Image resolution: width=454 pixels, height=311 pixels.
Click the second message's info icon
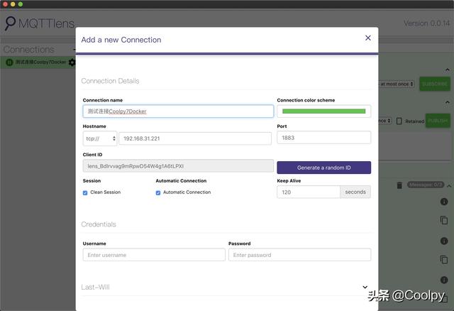pyautogui.click(x=444, y=241)
